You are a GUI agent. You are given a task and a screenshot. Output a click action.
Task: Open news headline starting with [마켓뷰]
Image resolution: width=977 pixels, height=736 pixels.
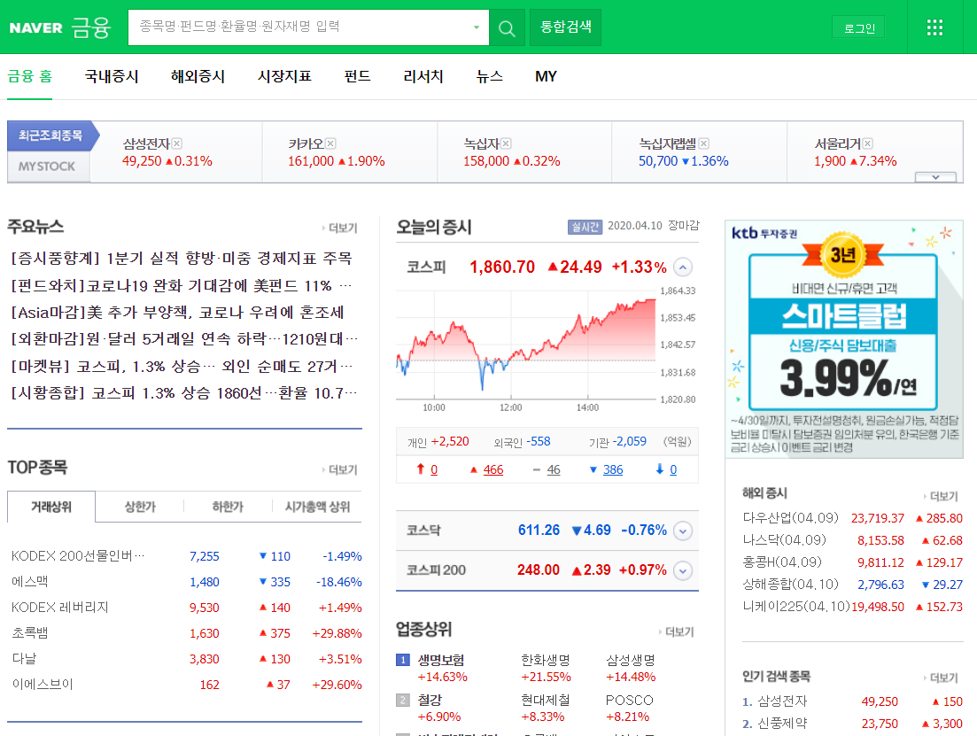coord(182,367)
